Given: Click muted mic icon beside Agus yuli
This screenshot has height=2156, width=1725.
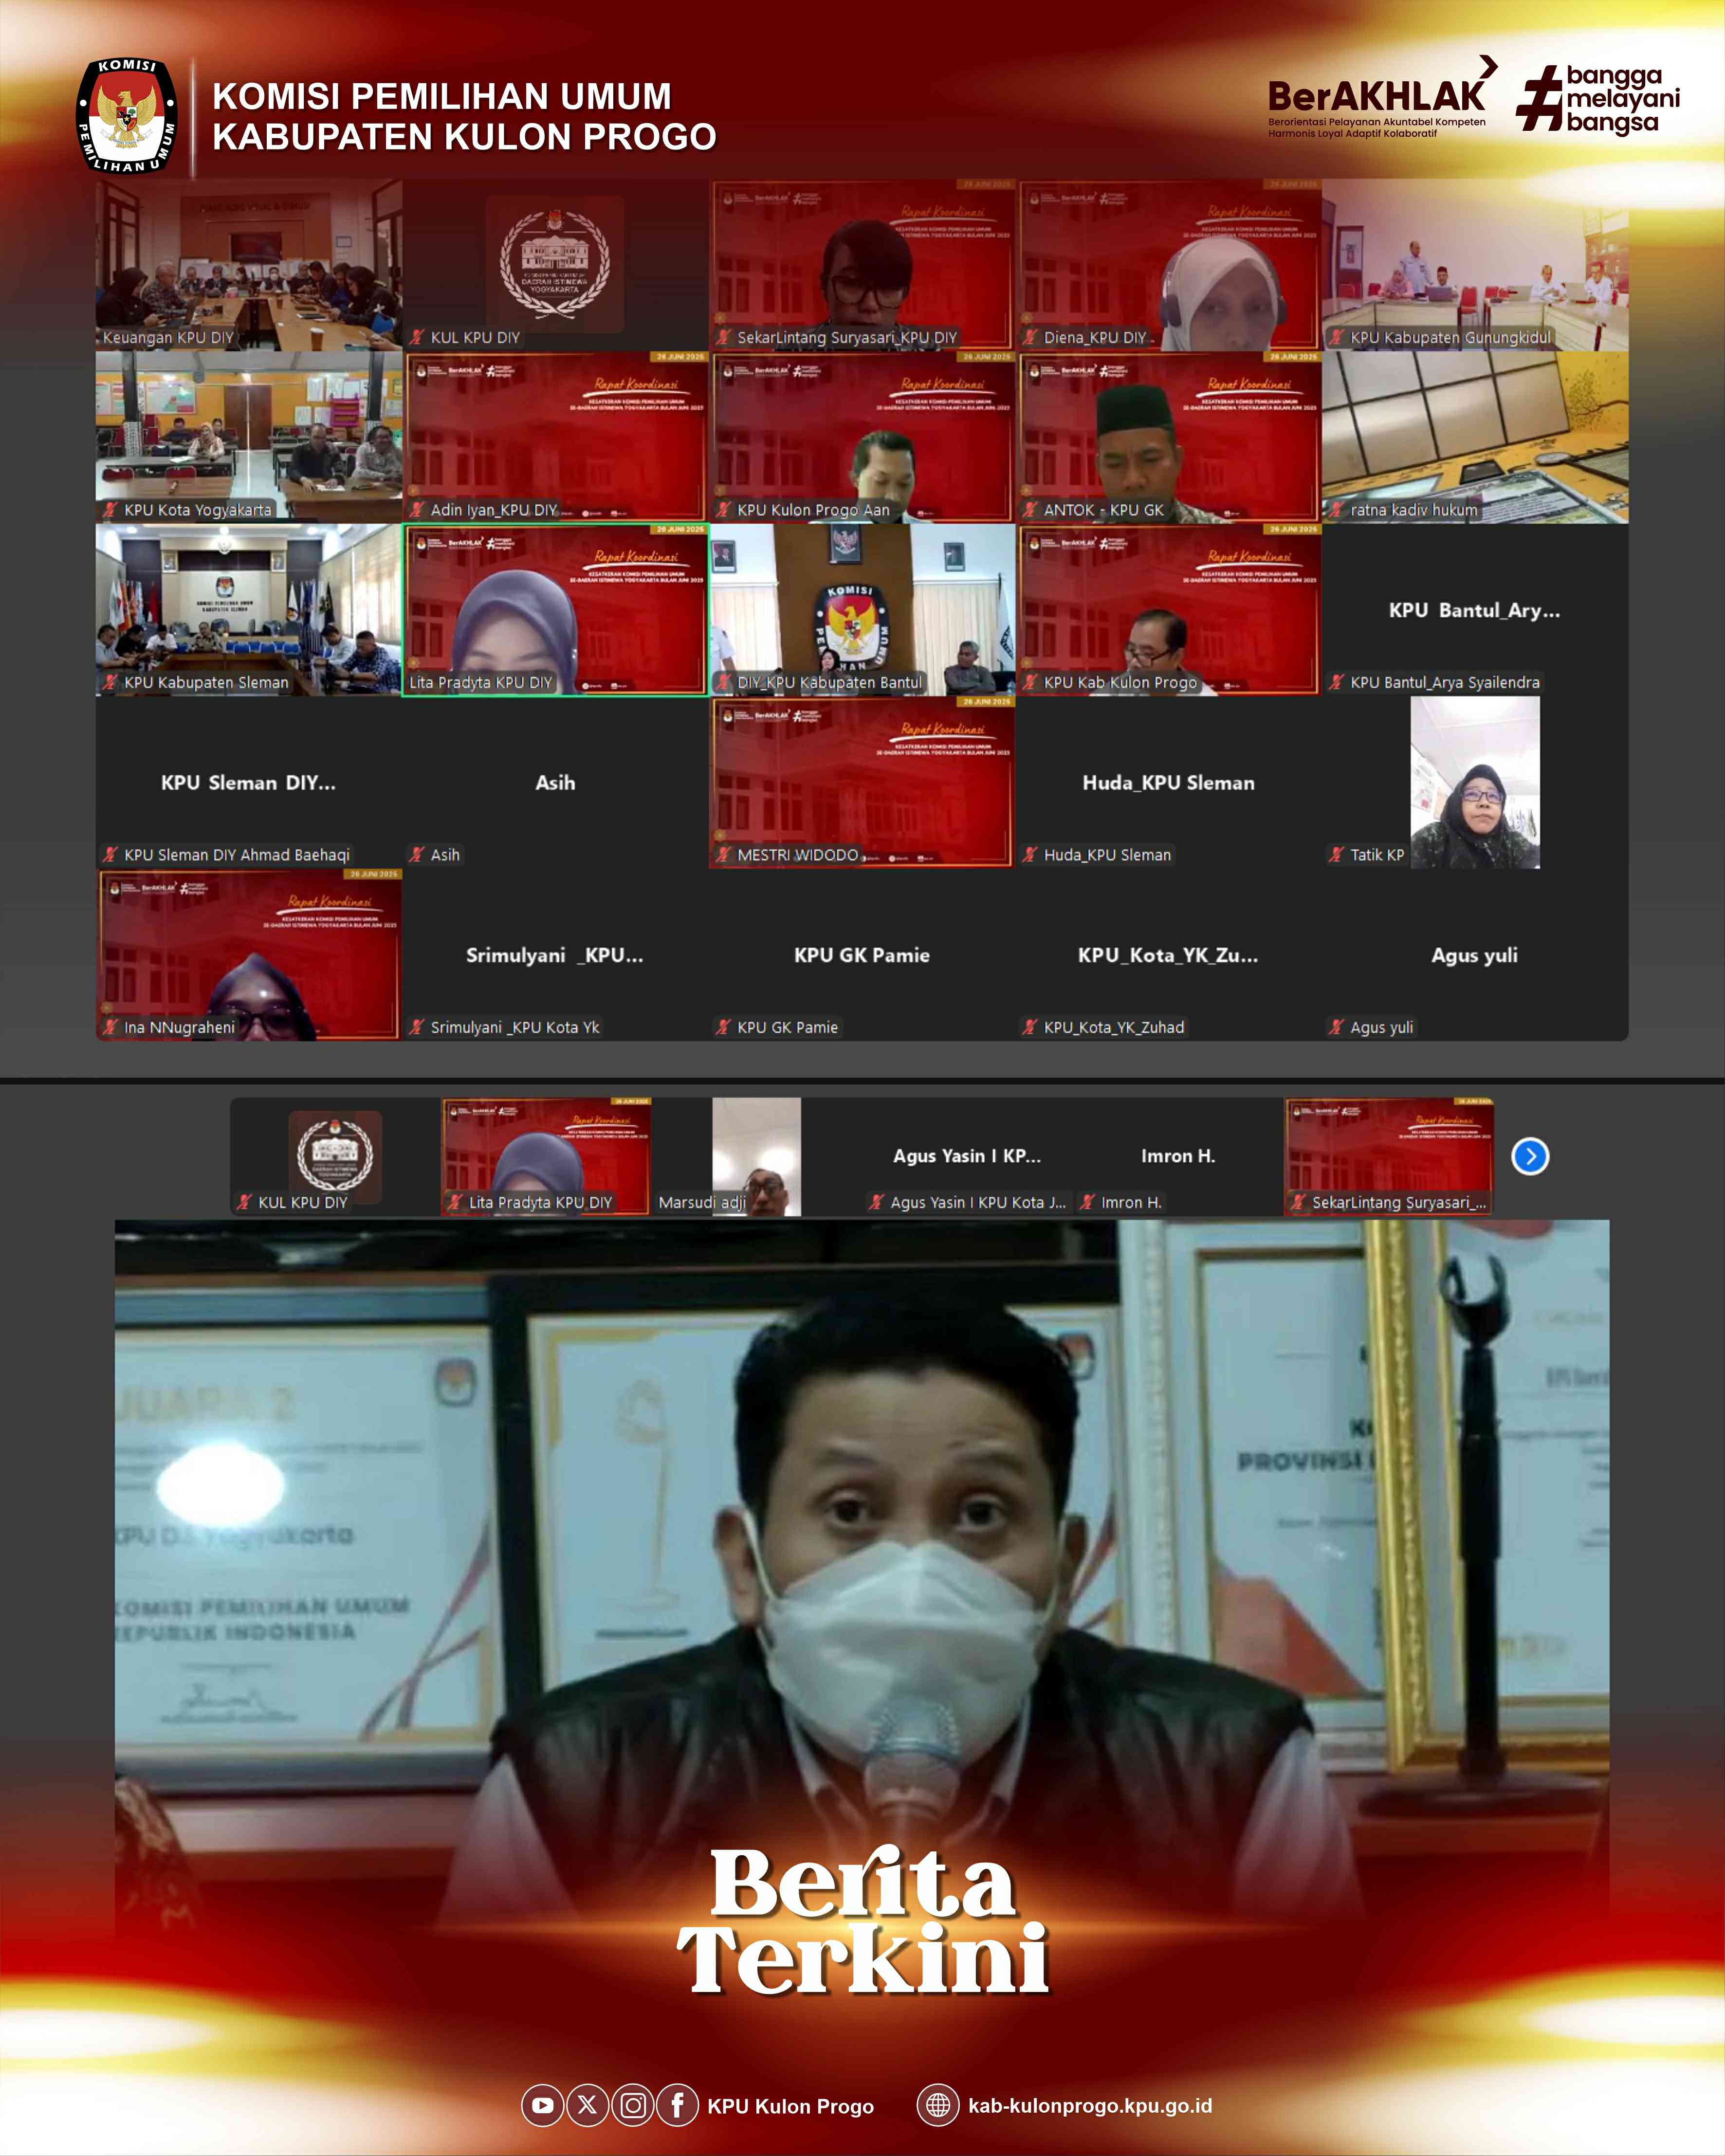Looking at the screenshot, I should coord(1336,1027).
